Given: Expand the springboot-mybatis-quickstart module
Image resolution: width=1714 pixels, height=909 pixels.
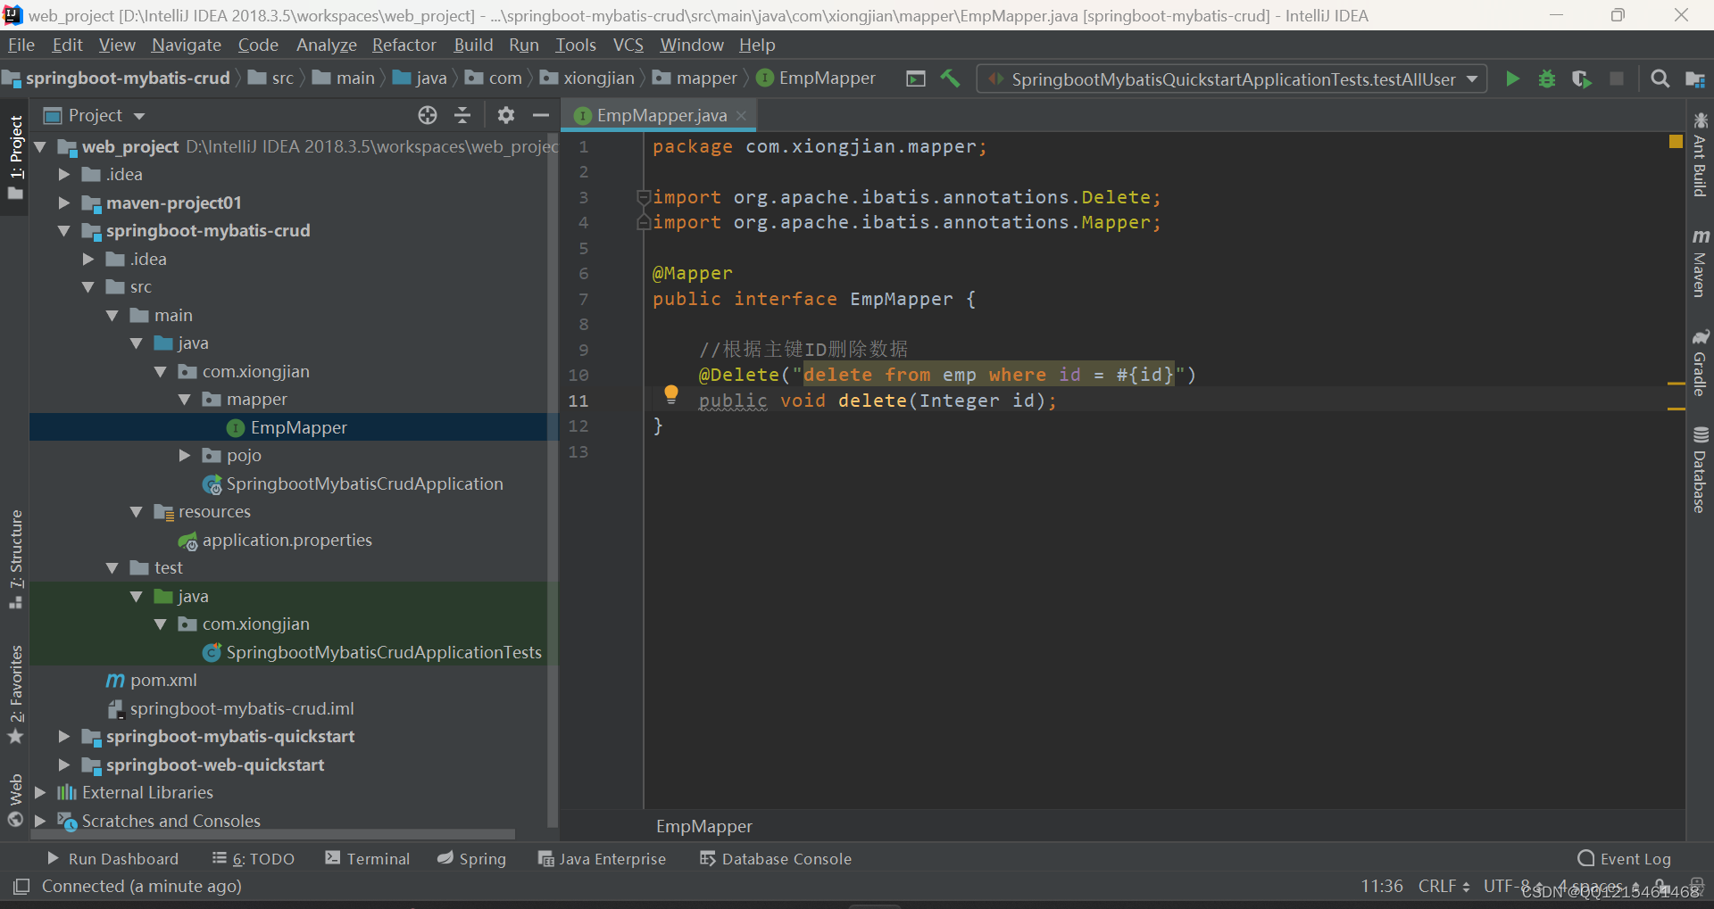Looking at the screenshot, I should coord(63,737).
